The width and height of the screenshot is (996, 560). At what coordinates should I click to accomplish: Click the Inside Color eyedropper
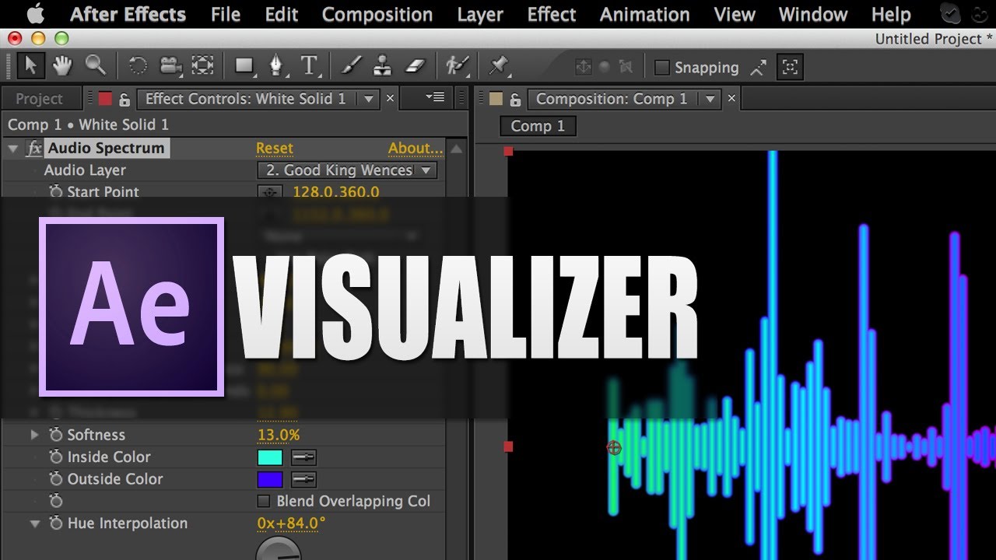[303, 457]
